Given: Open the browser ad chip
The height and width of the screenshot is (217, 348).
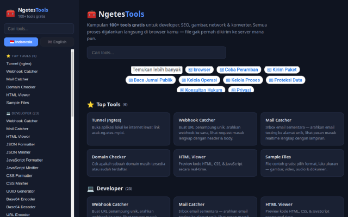Looking at the screenshot, I should [x=200, y=70].
